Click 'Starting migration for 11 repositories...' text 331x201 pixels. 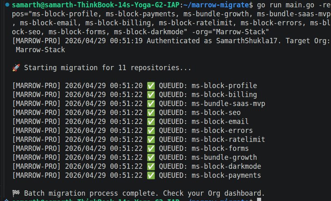click(107, 68)
